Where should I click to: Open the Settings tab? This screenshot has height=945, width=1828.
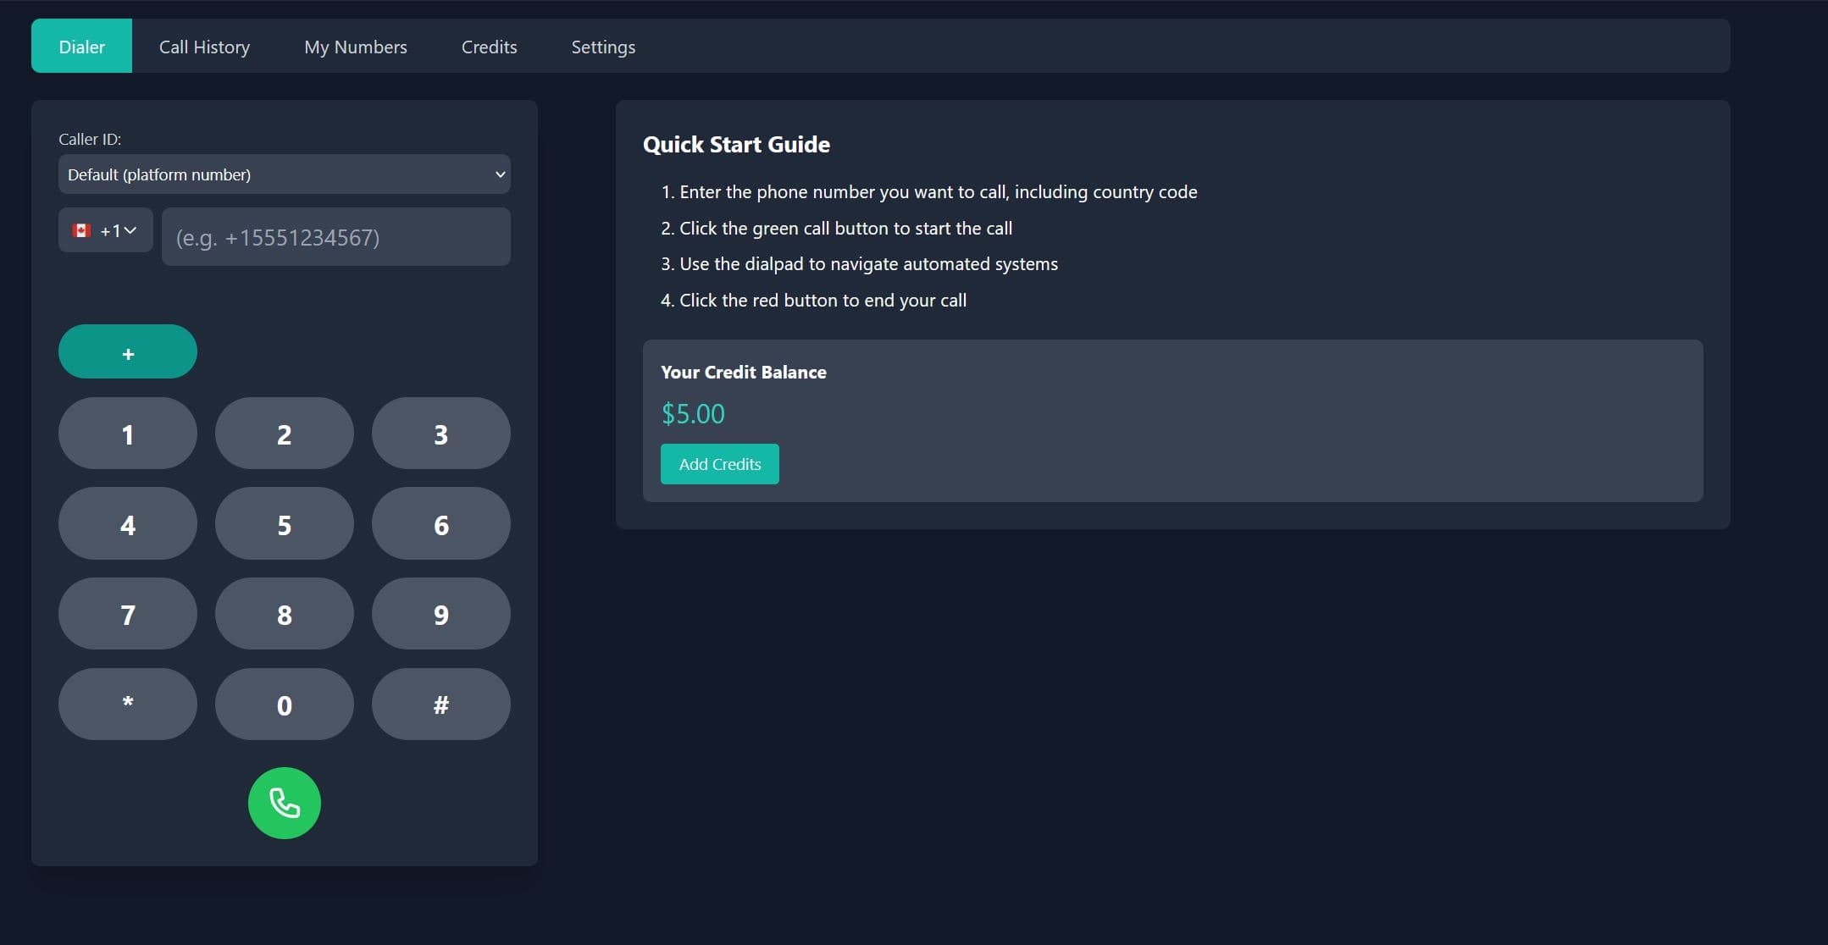click(x=603, y=47)
